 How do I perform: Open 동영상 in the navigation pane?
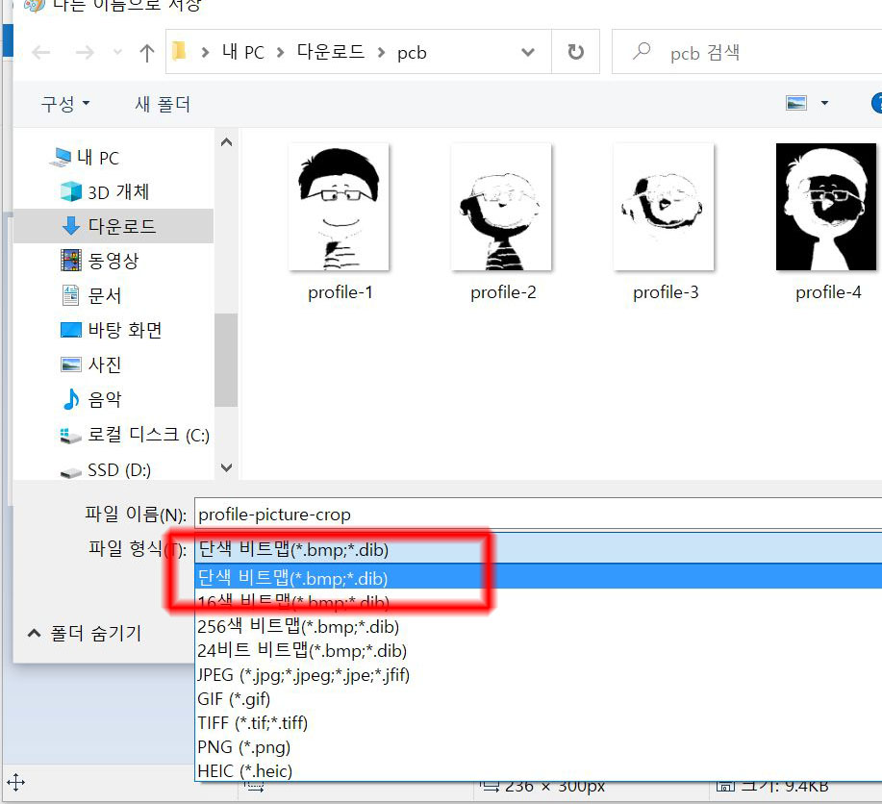[x=100, y=261]
